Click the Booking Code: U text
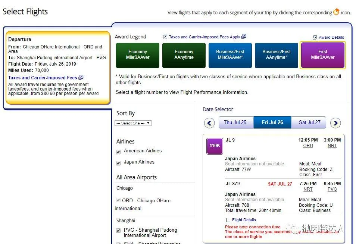356x244 pixels. (x=316, y=205)
